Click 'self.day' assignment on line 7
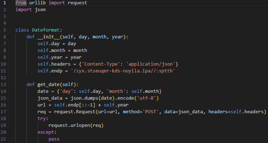The width and height of the screenshot is (268, 143). point(48,44)
